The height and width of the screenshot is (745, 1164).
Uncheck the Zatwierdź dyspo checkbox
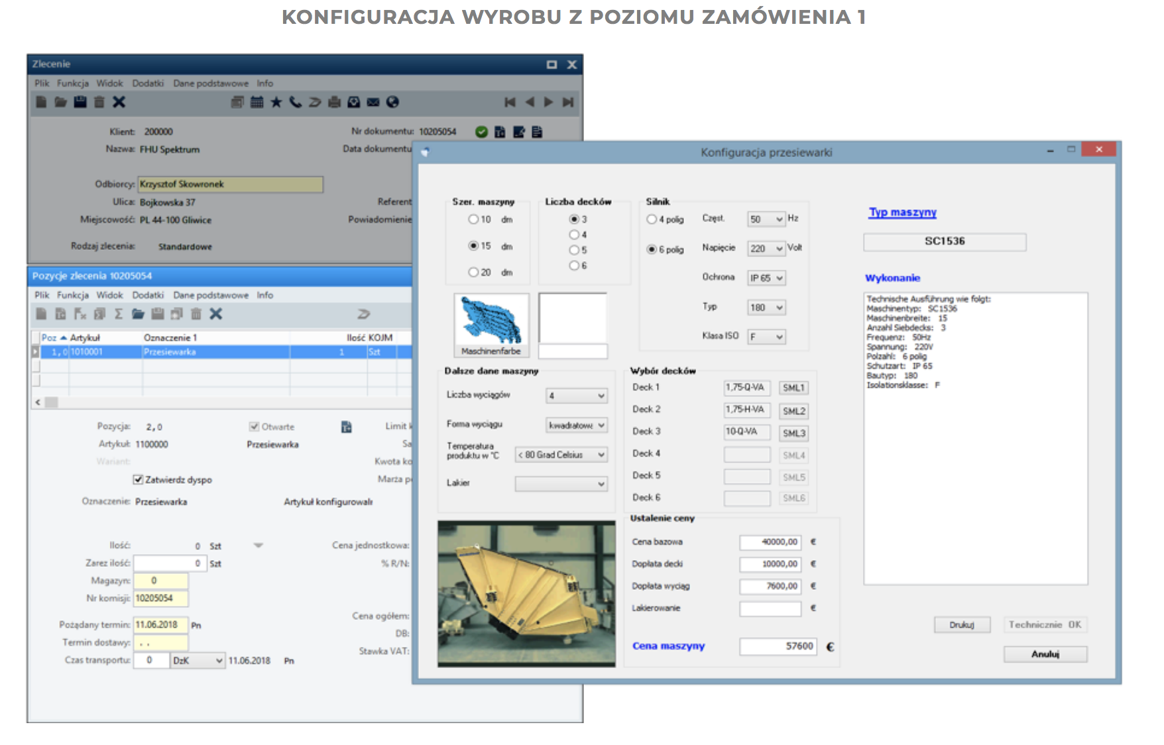tap(137, 479)
